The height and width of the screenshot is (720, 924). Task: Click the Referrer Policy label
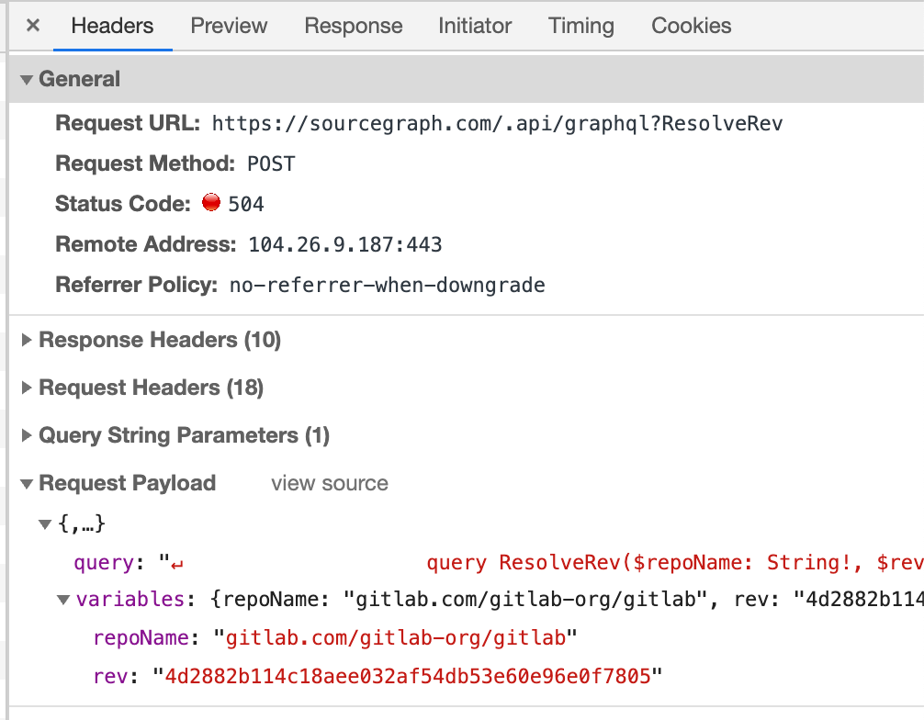(137, 285)
